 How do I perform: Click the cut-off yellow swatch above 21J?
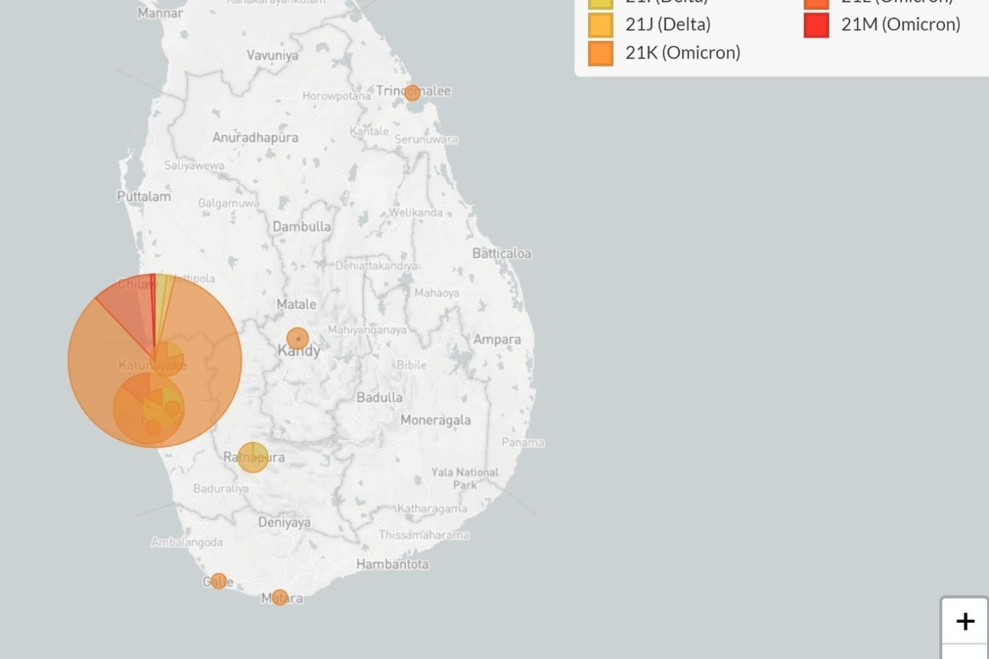pyautogui.click(x=600, y=4)
